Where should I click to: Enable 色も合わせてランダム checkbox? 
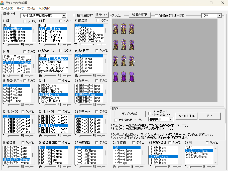pos(116,120)
